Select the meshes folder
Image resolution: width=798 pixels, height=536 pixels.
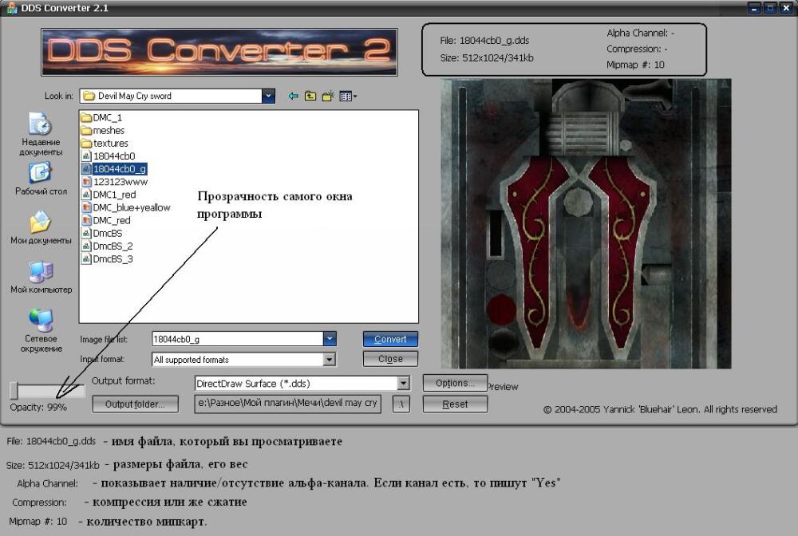coord(103,130)
